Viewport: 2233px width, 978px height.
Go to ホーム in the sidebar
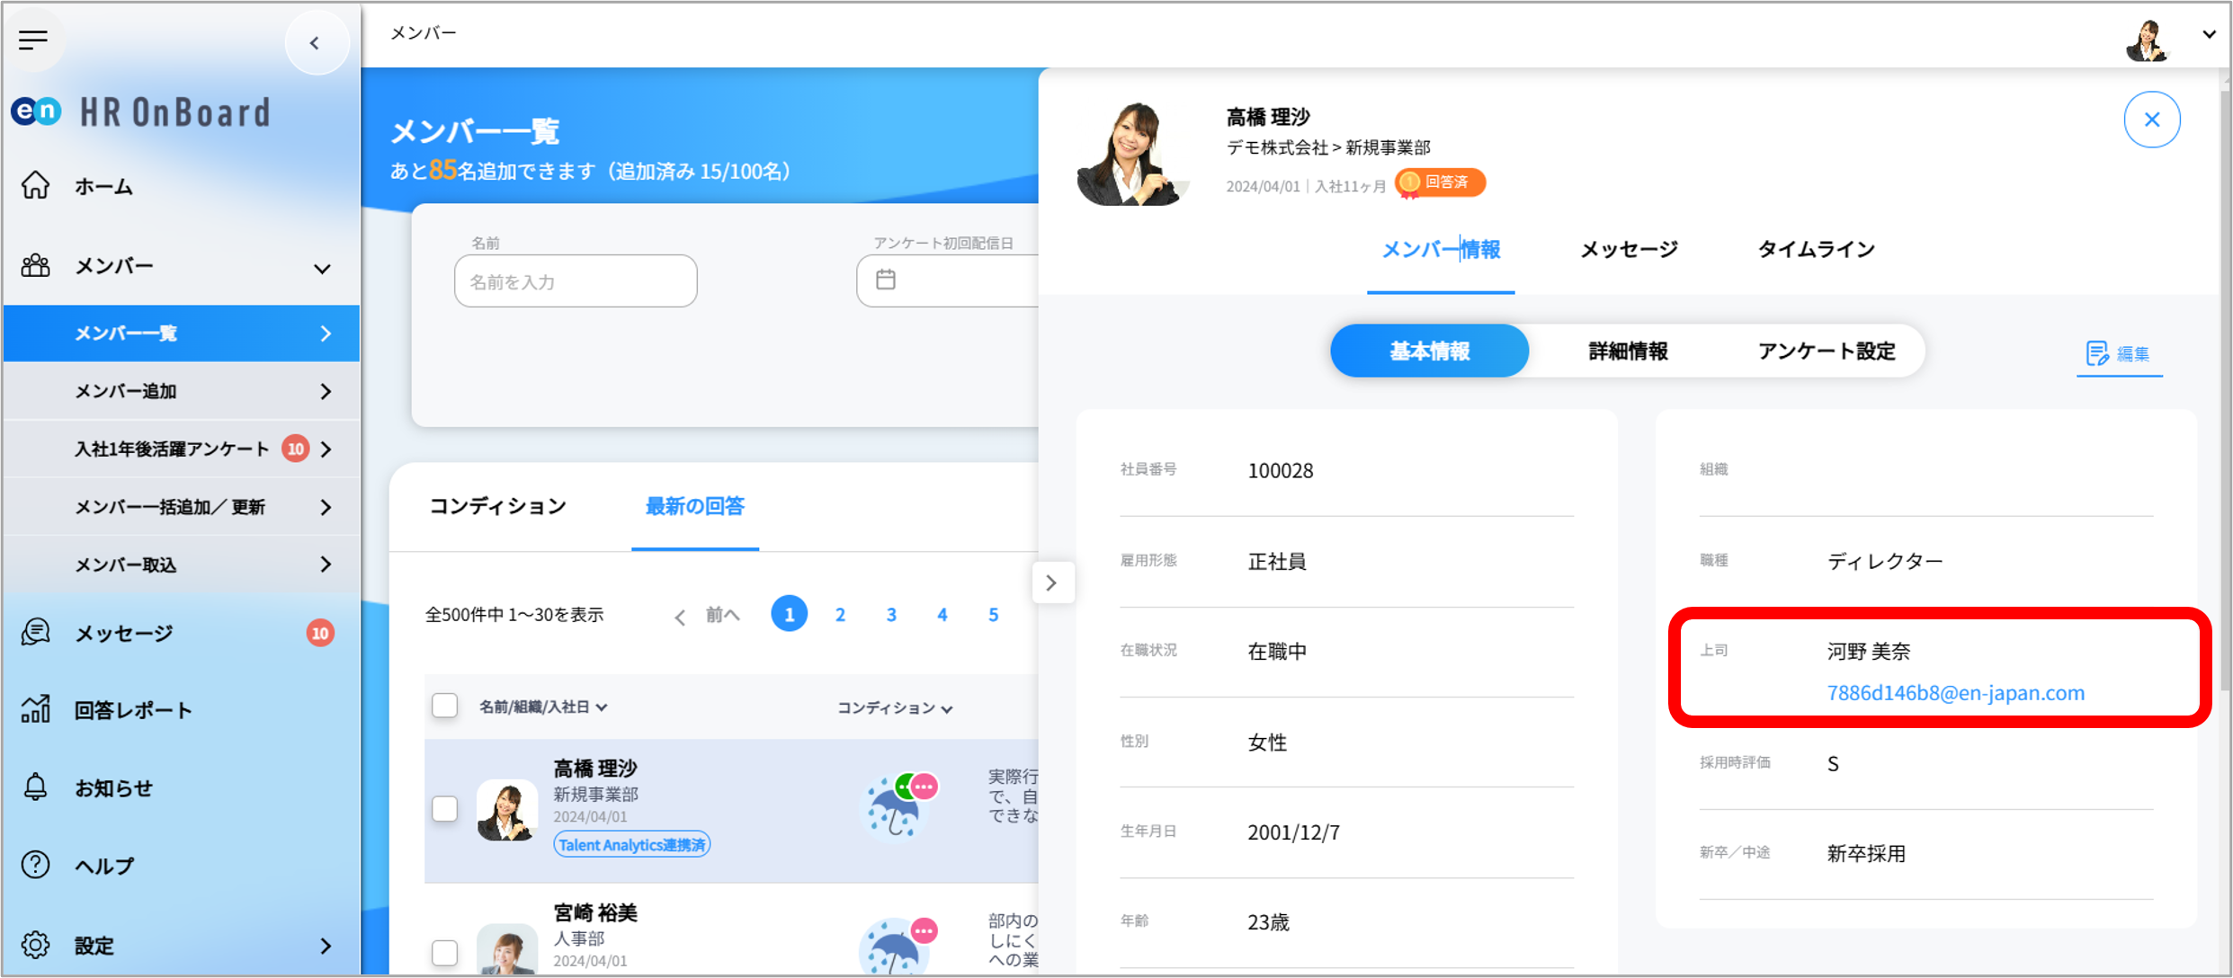[x=104, y=186]
